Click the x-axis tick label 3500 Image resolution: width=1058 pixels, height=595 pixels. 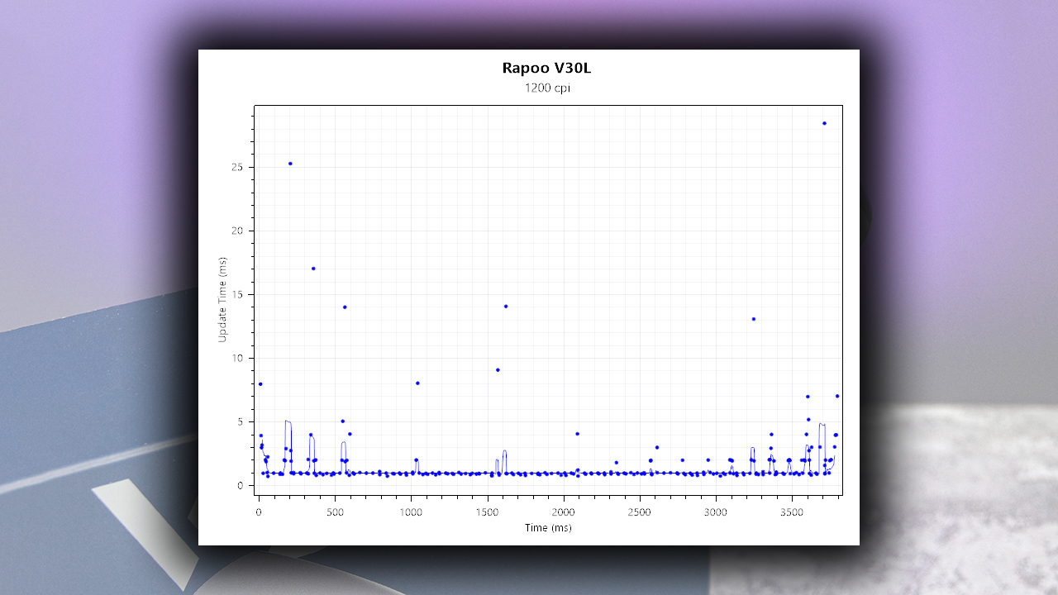[x=792, y=512]
